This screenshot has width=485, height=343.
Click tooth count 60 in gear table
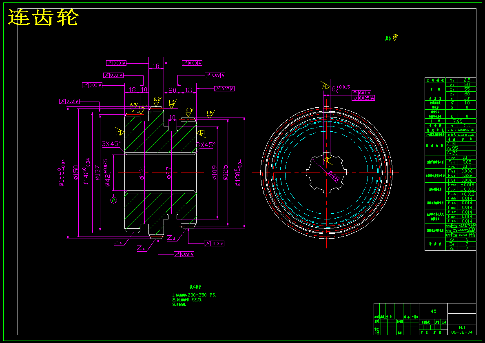(x=467, y=94)
